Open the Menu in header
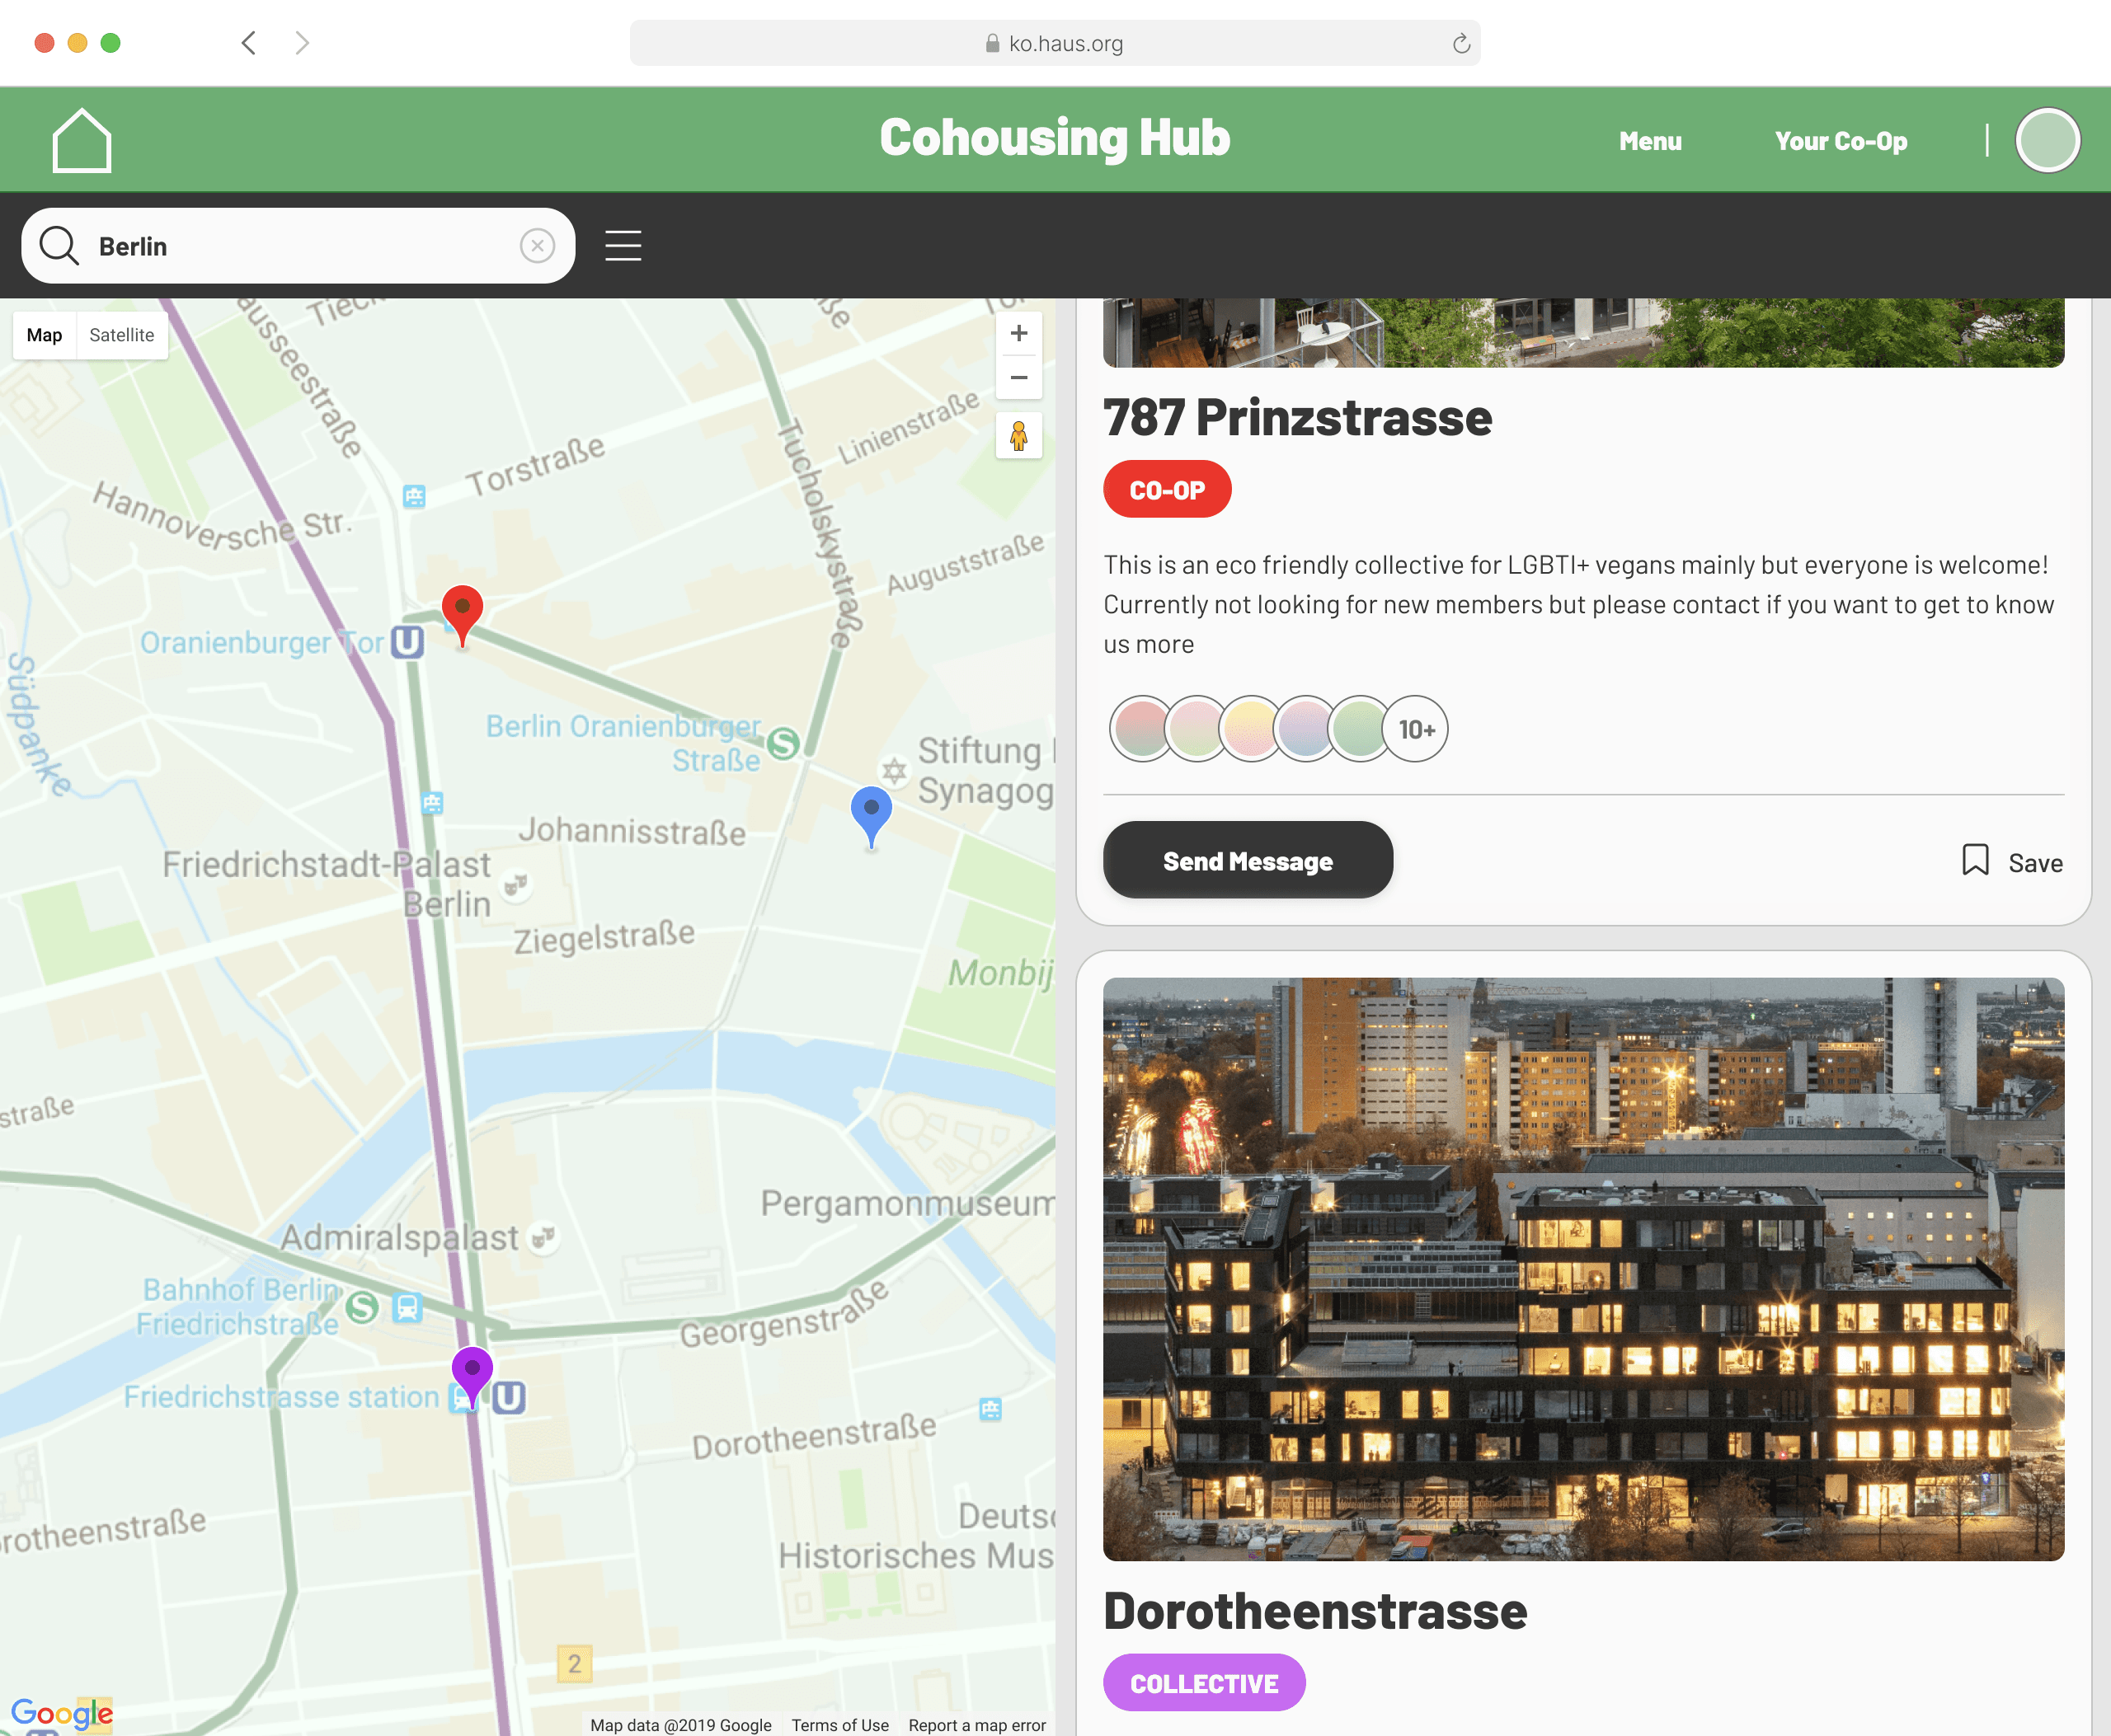 point(1650,141)
